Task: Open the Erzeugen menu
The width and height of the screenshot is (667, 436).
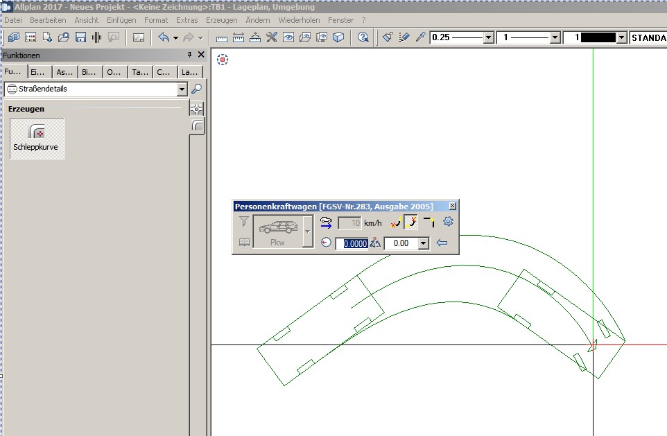Action: (221, 20)
